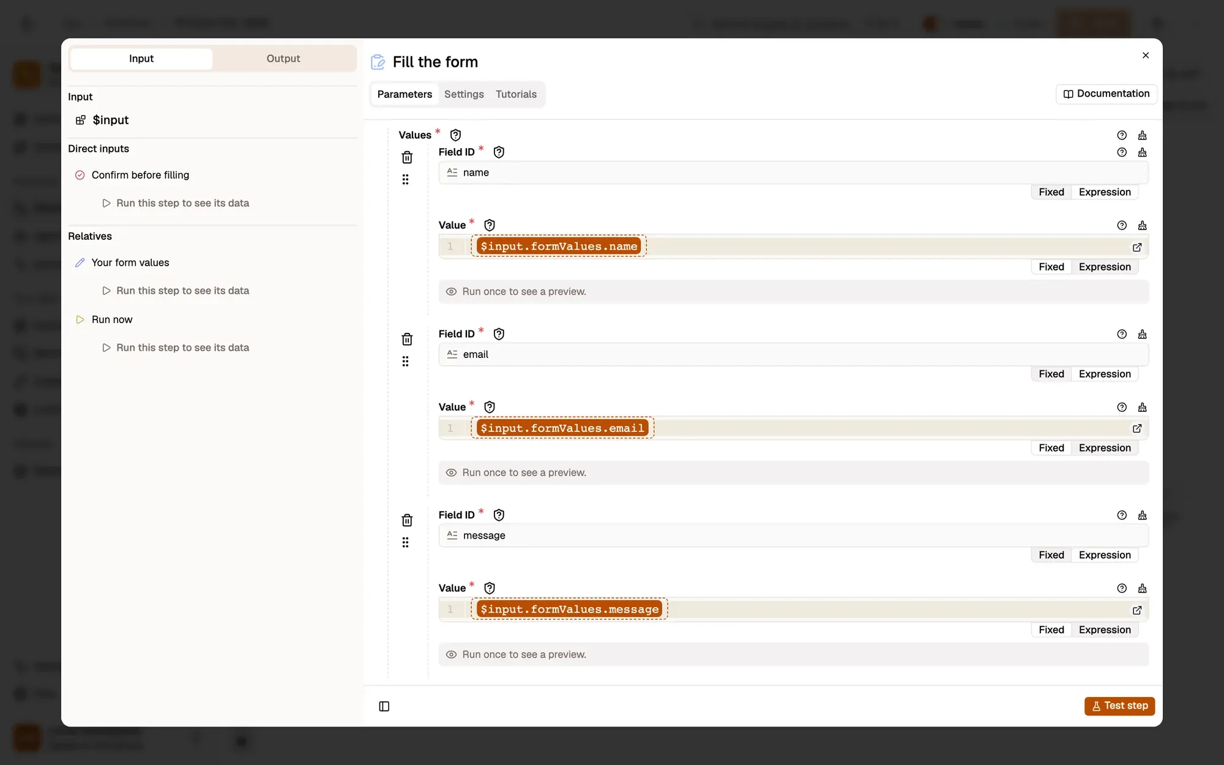Click the stamp icon on message Field ID row
Viewport: 1224px width, 765px height.
click(1142, 515)
